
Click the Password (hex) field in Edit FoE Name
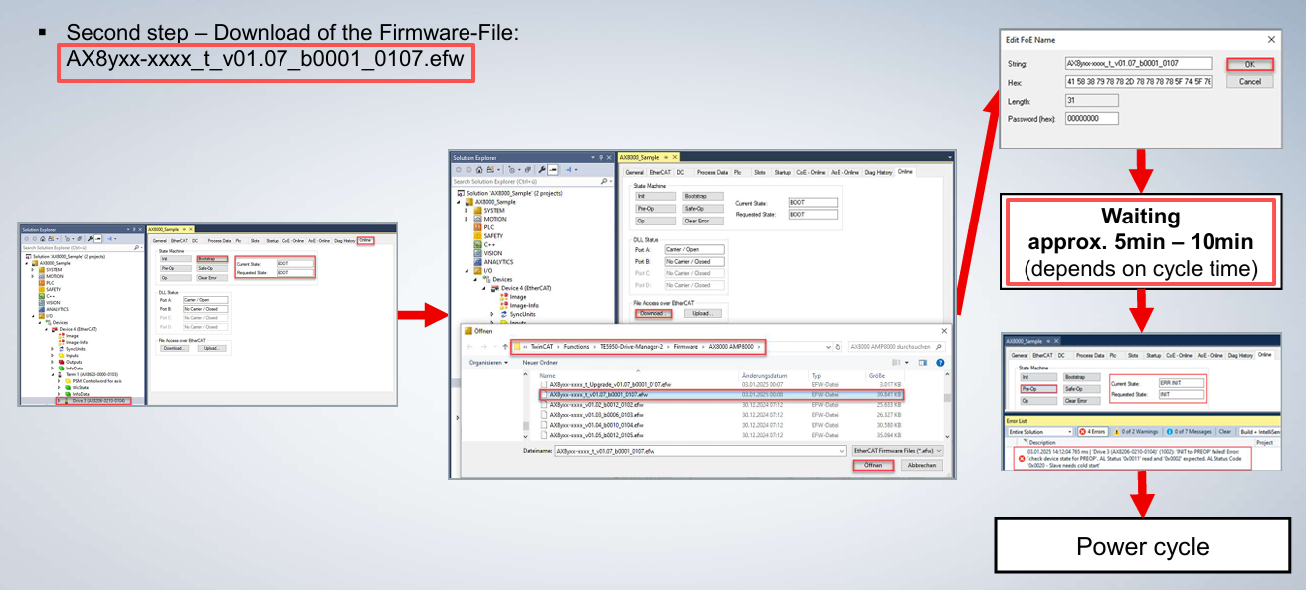[1091, 119]
